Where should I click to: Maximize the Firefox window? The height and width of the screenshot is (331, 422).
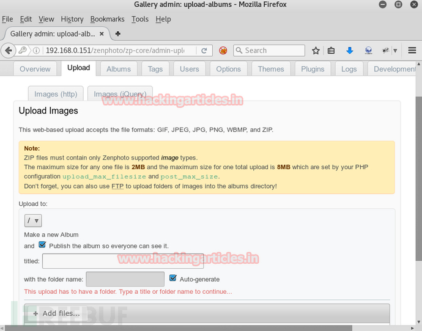(398, 4)
